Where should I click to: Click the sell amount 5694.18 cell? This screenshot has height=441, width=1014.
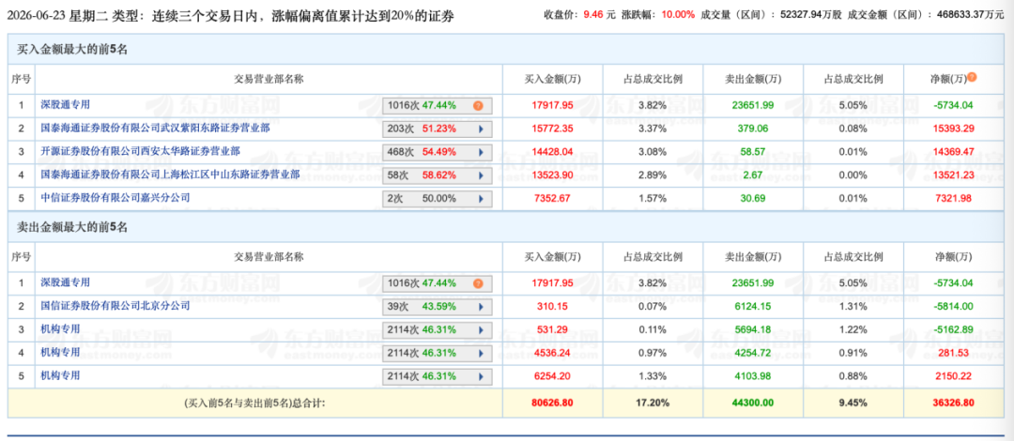coord(751,329)
